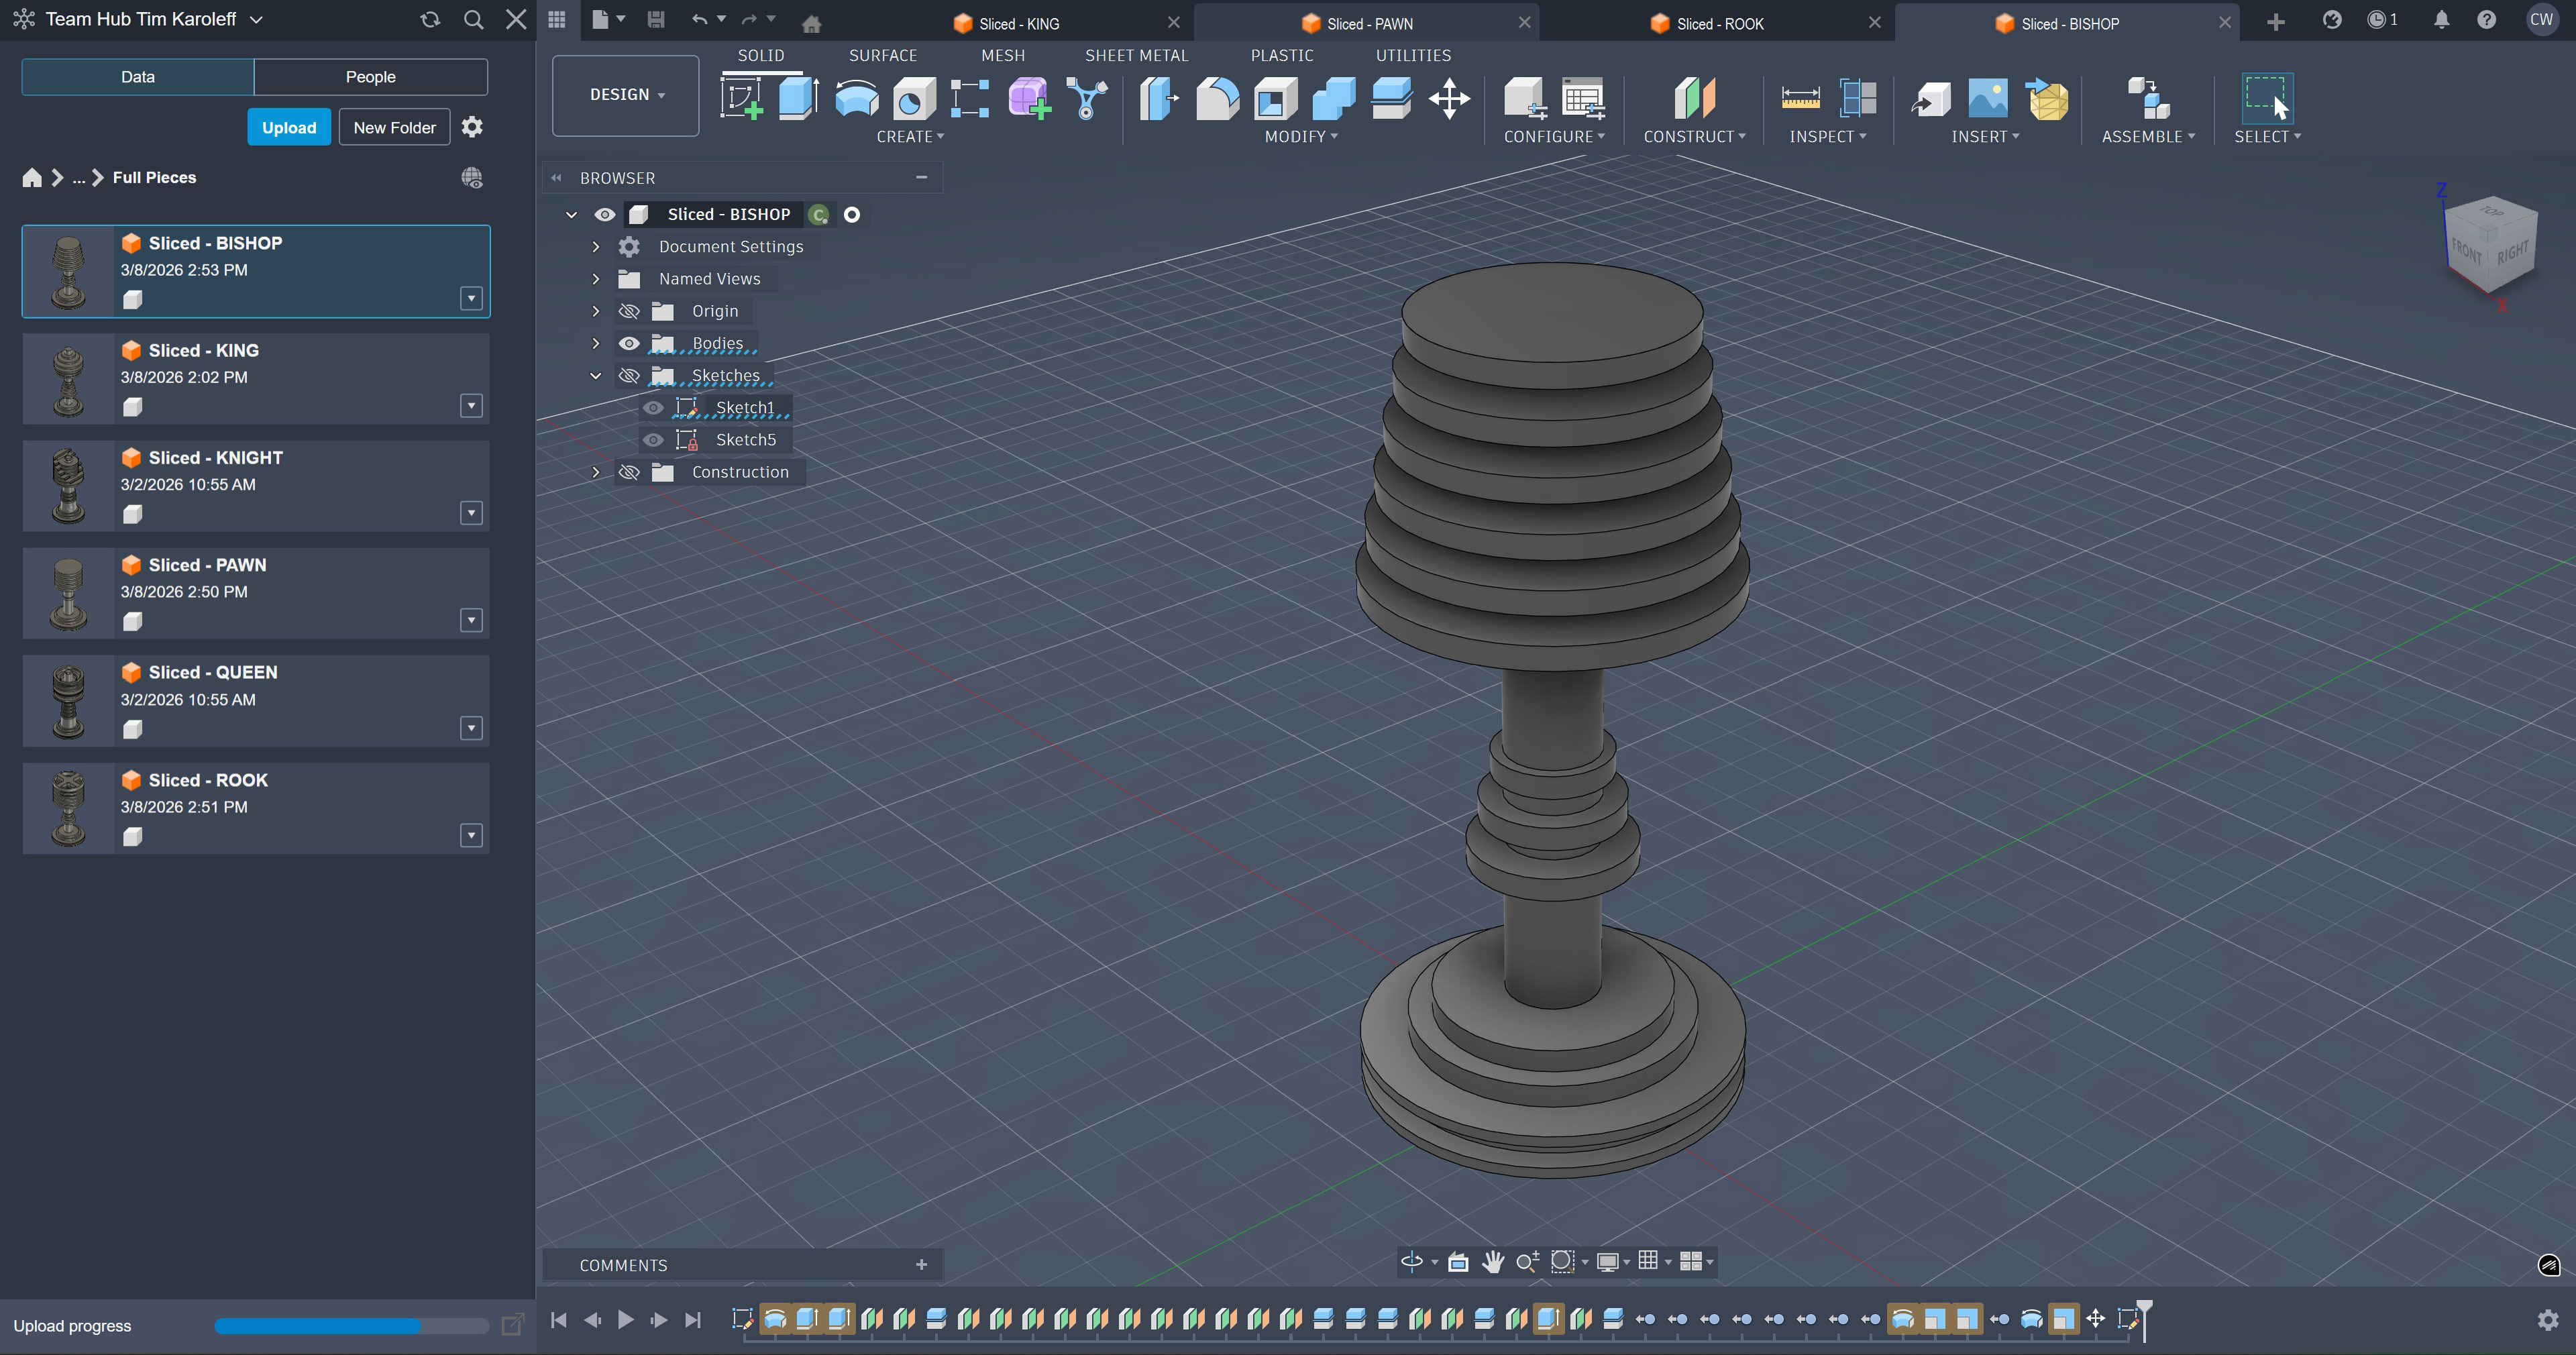Open the Sliced - KNIGHT thumbnail
This screenshot has height=1355, width=2576.
coord(68,486)
